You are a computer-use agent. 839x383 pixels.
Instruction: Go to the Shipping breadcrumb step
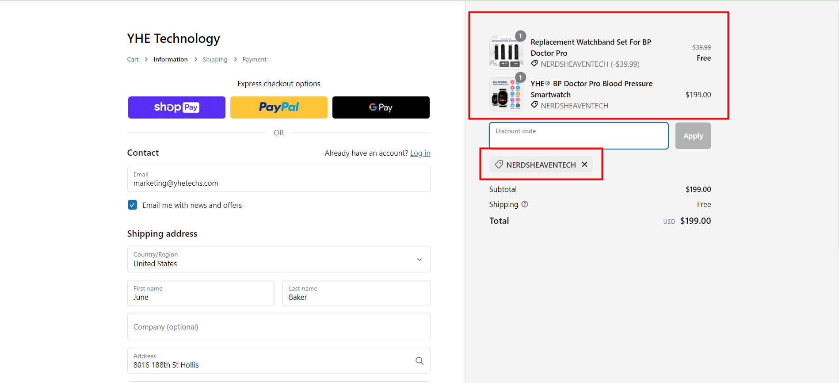tap(215, 59)
